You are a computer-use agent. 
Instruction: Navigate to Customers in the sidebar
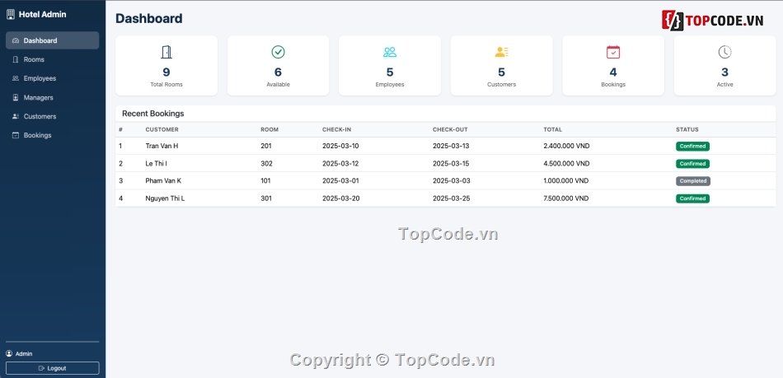(53, 116)
